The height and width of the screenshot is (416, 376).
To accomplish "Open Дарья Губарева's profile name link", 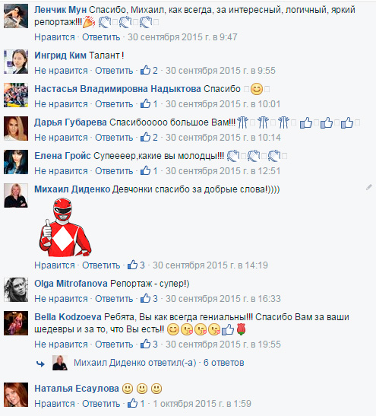I will (71, 122).
